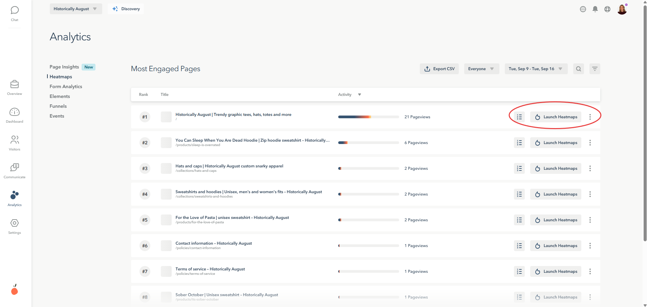The width and height of the screenshot is (647, 307).
Task: Expand the Historically August site dropdown
Action: (x=76, y=9)
